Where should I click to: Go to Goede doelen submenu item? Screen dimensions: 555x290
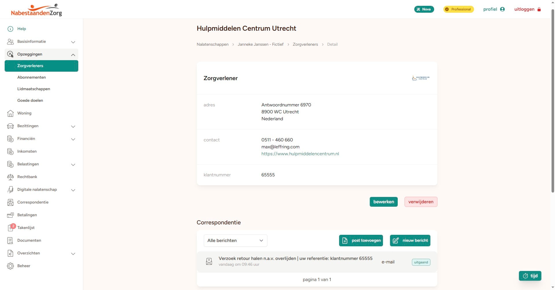tap(30, 101)
